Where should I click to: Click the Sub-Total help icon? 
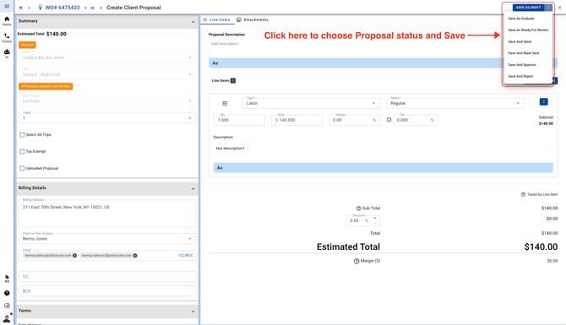pos(358,209)
